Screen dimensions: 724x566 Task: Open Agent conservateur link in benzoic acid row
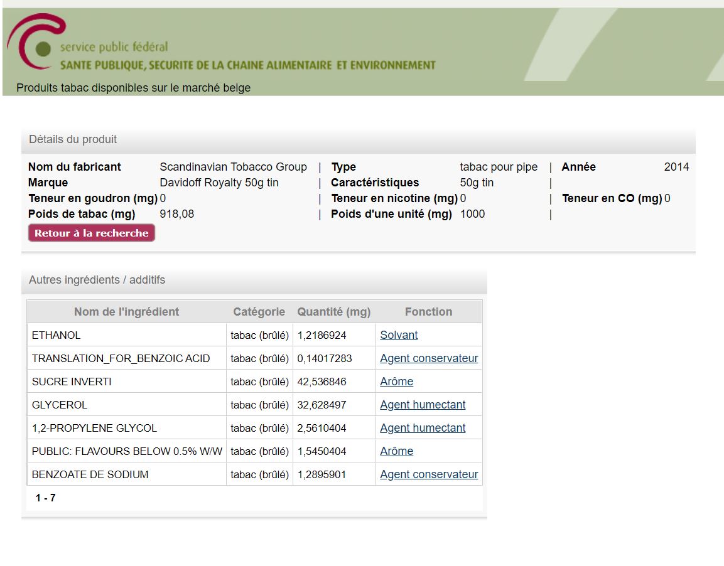tap(429, 358)
